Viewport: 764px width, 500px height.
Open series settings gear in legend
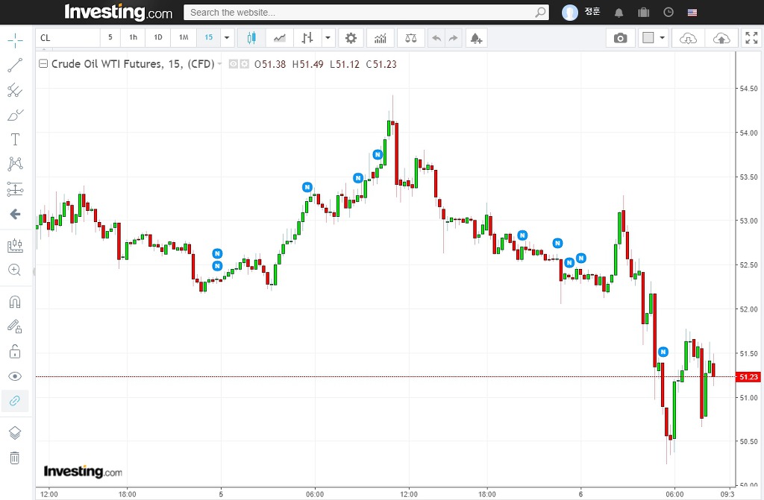click(x=244, y=64)
